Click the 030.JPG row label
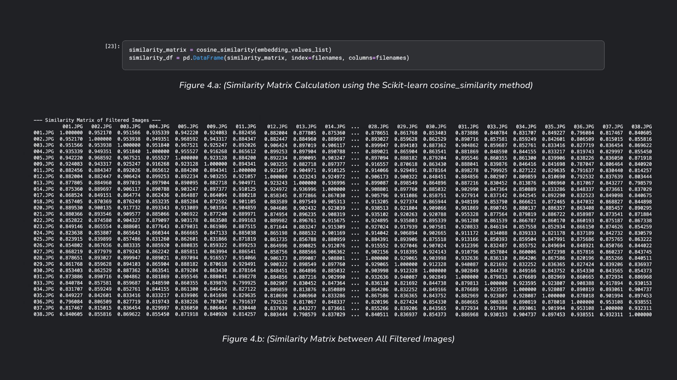The image size is (677, 380). coord(44,271)
